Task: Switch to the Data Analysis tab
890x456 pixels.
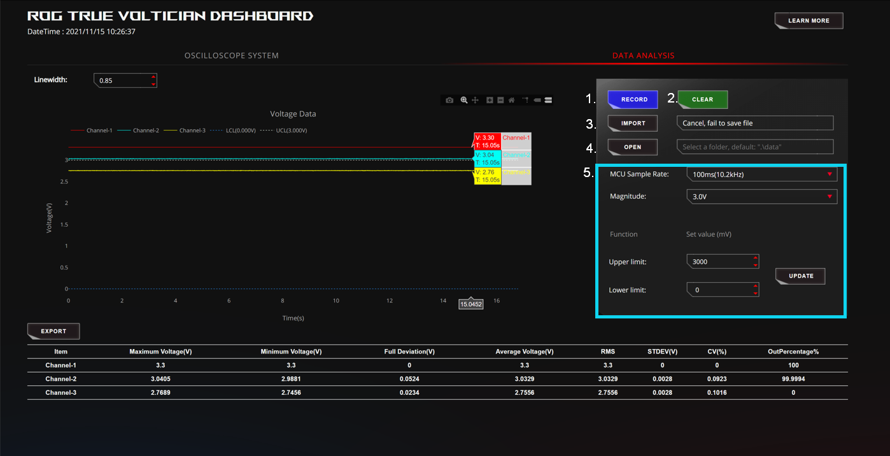Action: tap(643, 55)
